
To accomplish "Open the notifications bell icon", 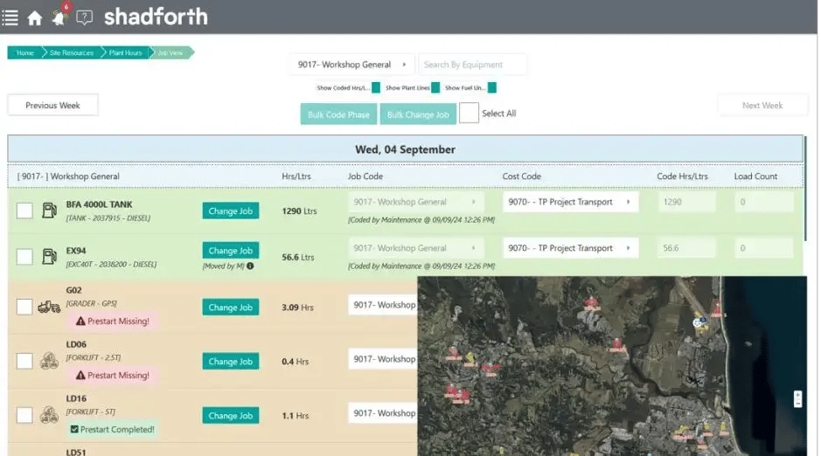I will (x=59, y=17).
